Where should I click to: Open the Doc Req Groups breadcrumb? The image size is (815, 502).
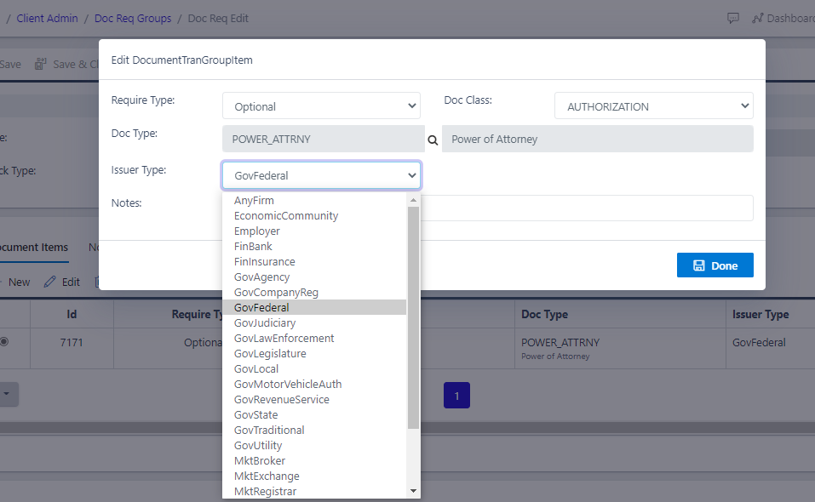[133, 17]
